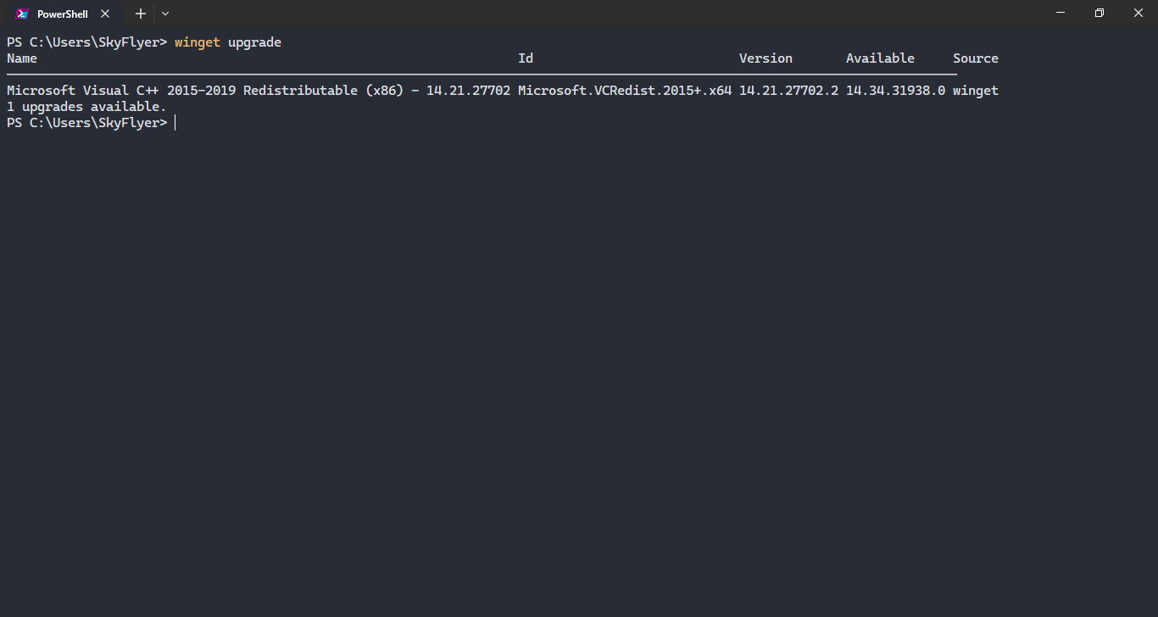The width and height of the screenshot is (1158, 617).
Task: Click the winget source label
Action: pyautogui.click(x=976, y=90)
